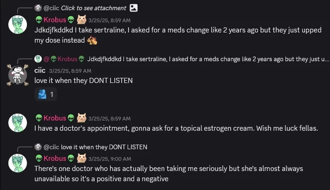The width and height of the screenshot is (330, 190).
Task: Open Krobus username on the 9:00 AM message
Action: click(55, 158)
